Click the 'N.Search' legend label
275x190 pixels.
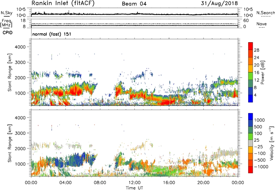click(266, 13)
